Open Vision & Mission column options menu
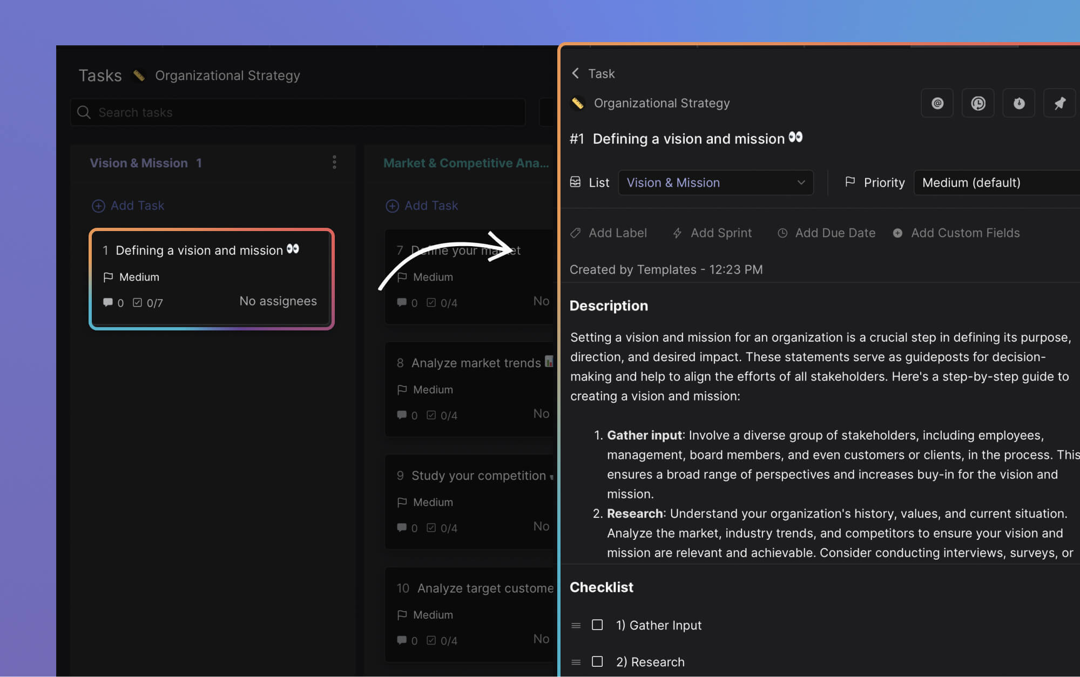 334,163
